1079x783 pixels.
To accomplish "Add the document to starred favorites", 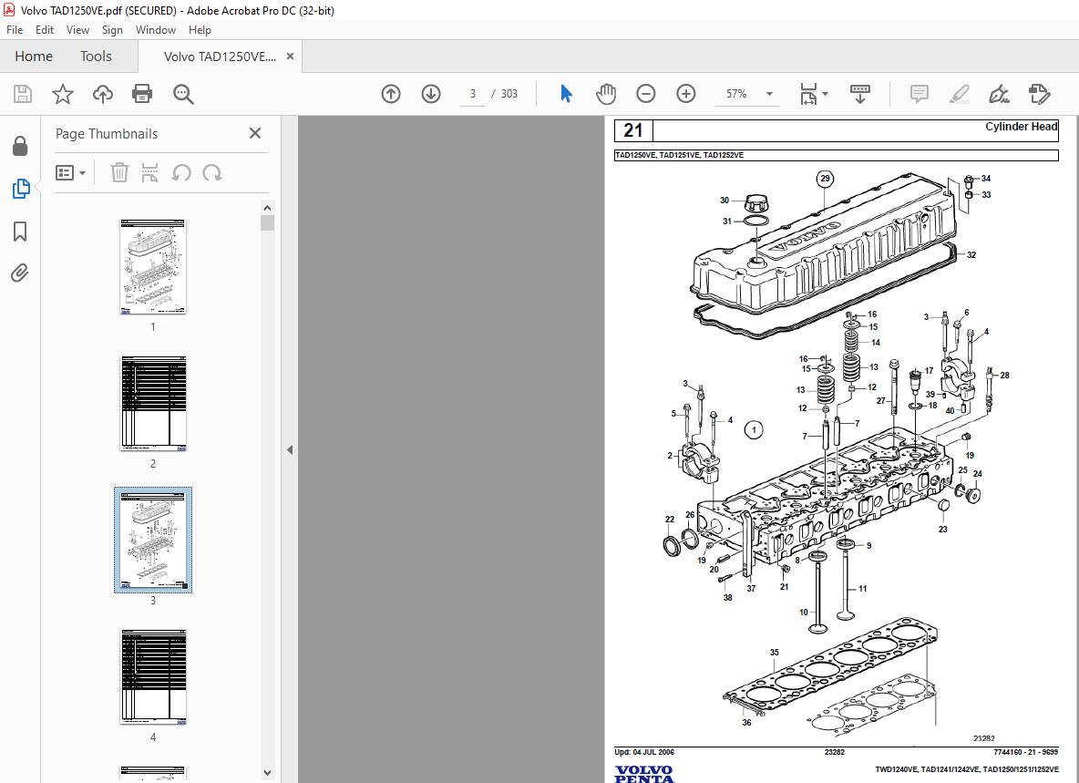I will click(63, 94).
